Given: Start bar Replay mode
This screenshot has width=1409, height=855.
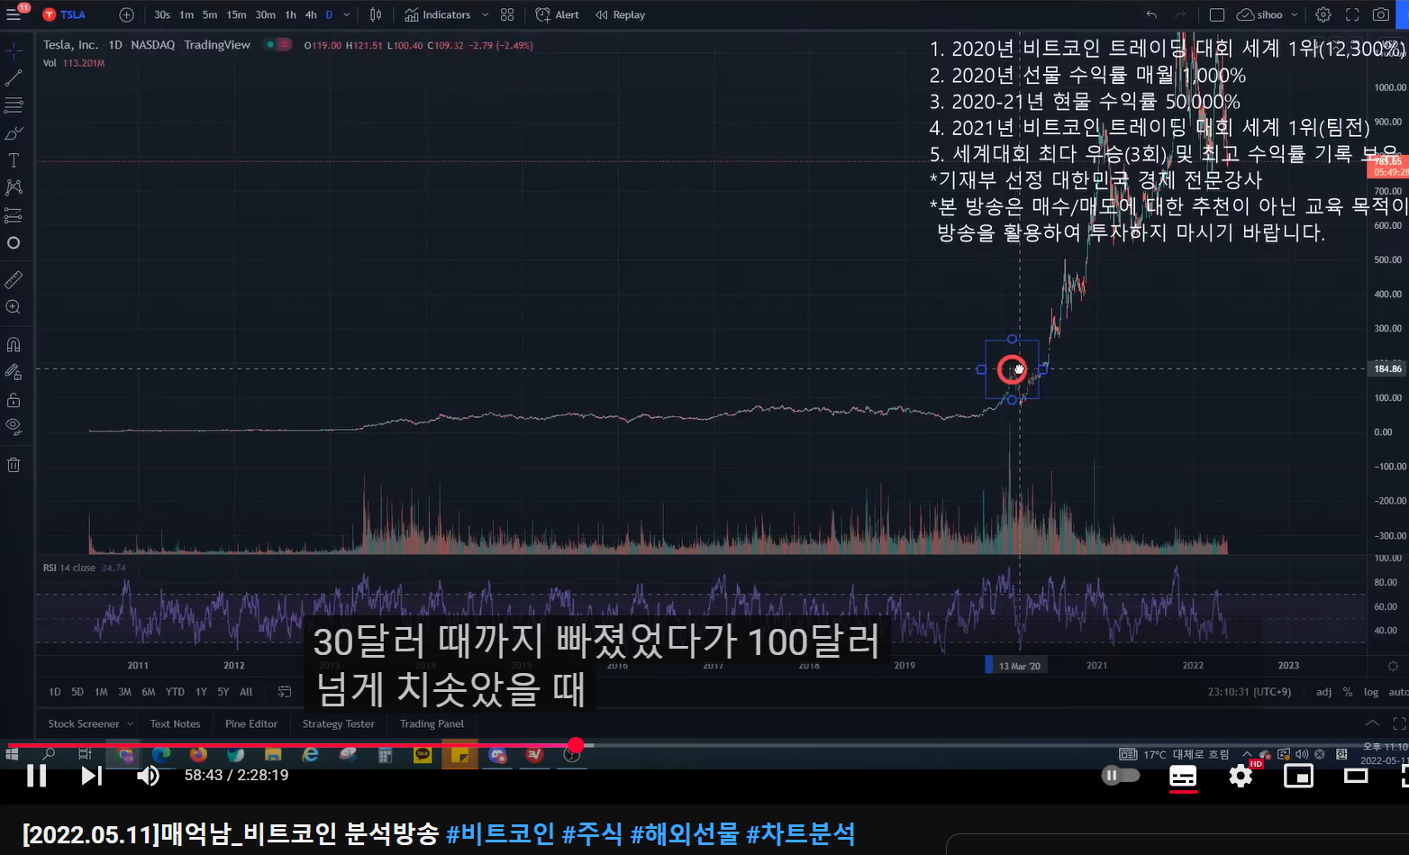Looking at the screenshot, I should point(621,14).
